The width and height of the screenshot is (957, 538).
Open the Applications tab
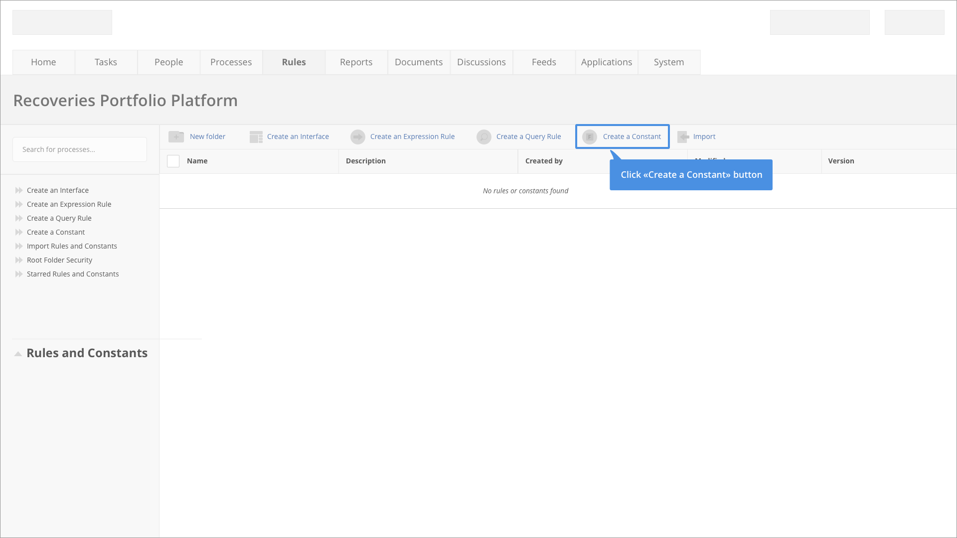pyautogui.click(x=606, y=62)
